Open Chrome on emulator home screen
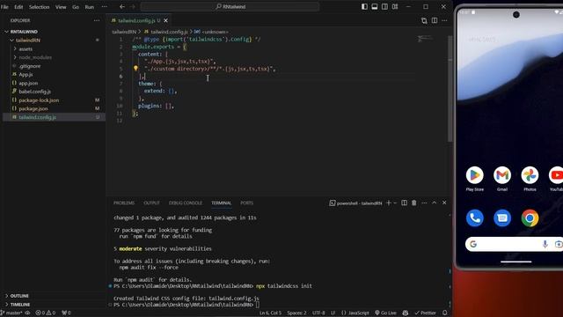Image resolution: width=563 pixels, height=317 pixels. [x=530, y=218]
